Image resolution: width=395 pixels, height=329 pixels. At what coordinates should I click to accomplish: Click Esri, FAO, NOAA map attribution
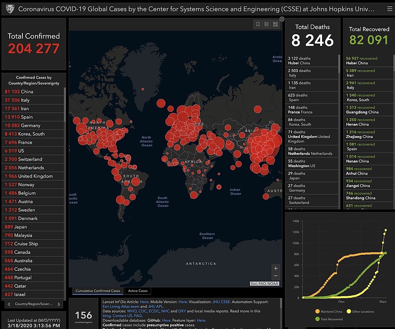point(265,284)
